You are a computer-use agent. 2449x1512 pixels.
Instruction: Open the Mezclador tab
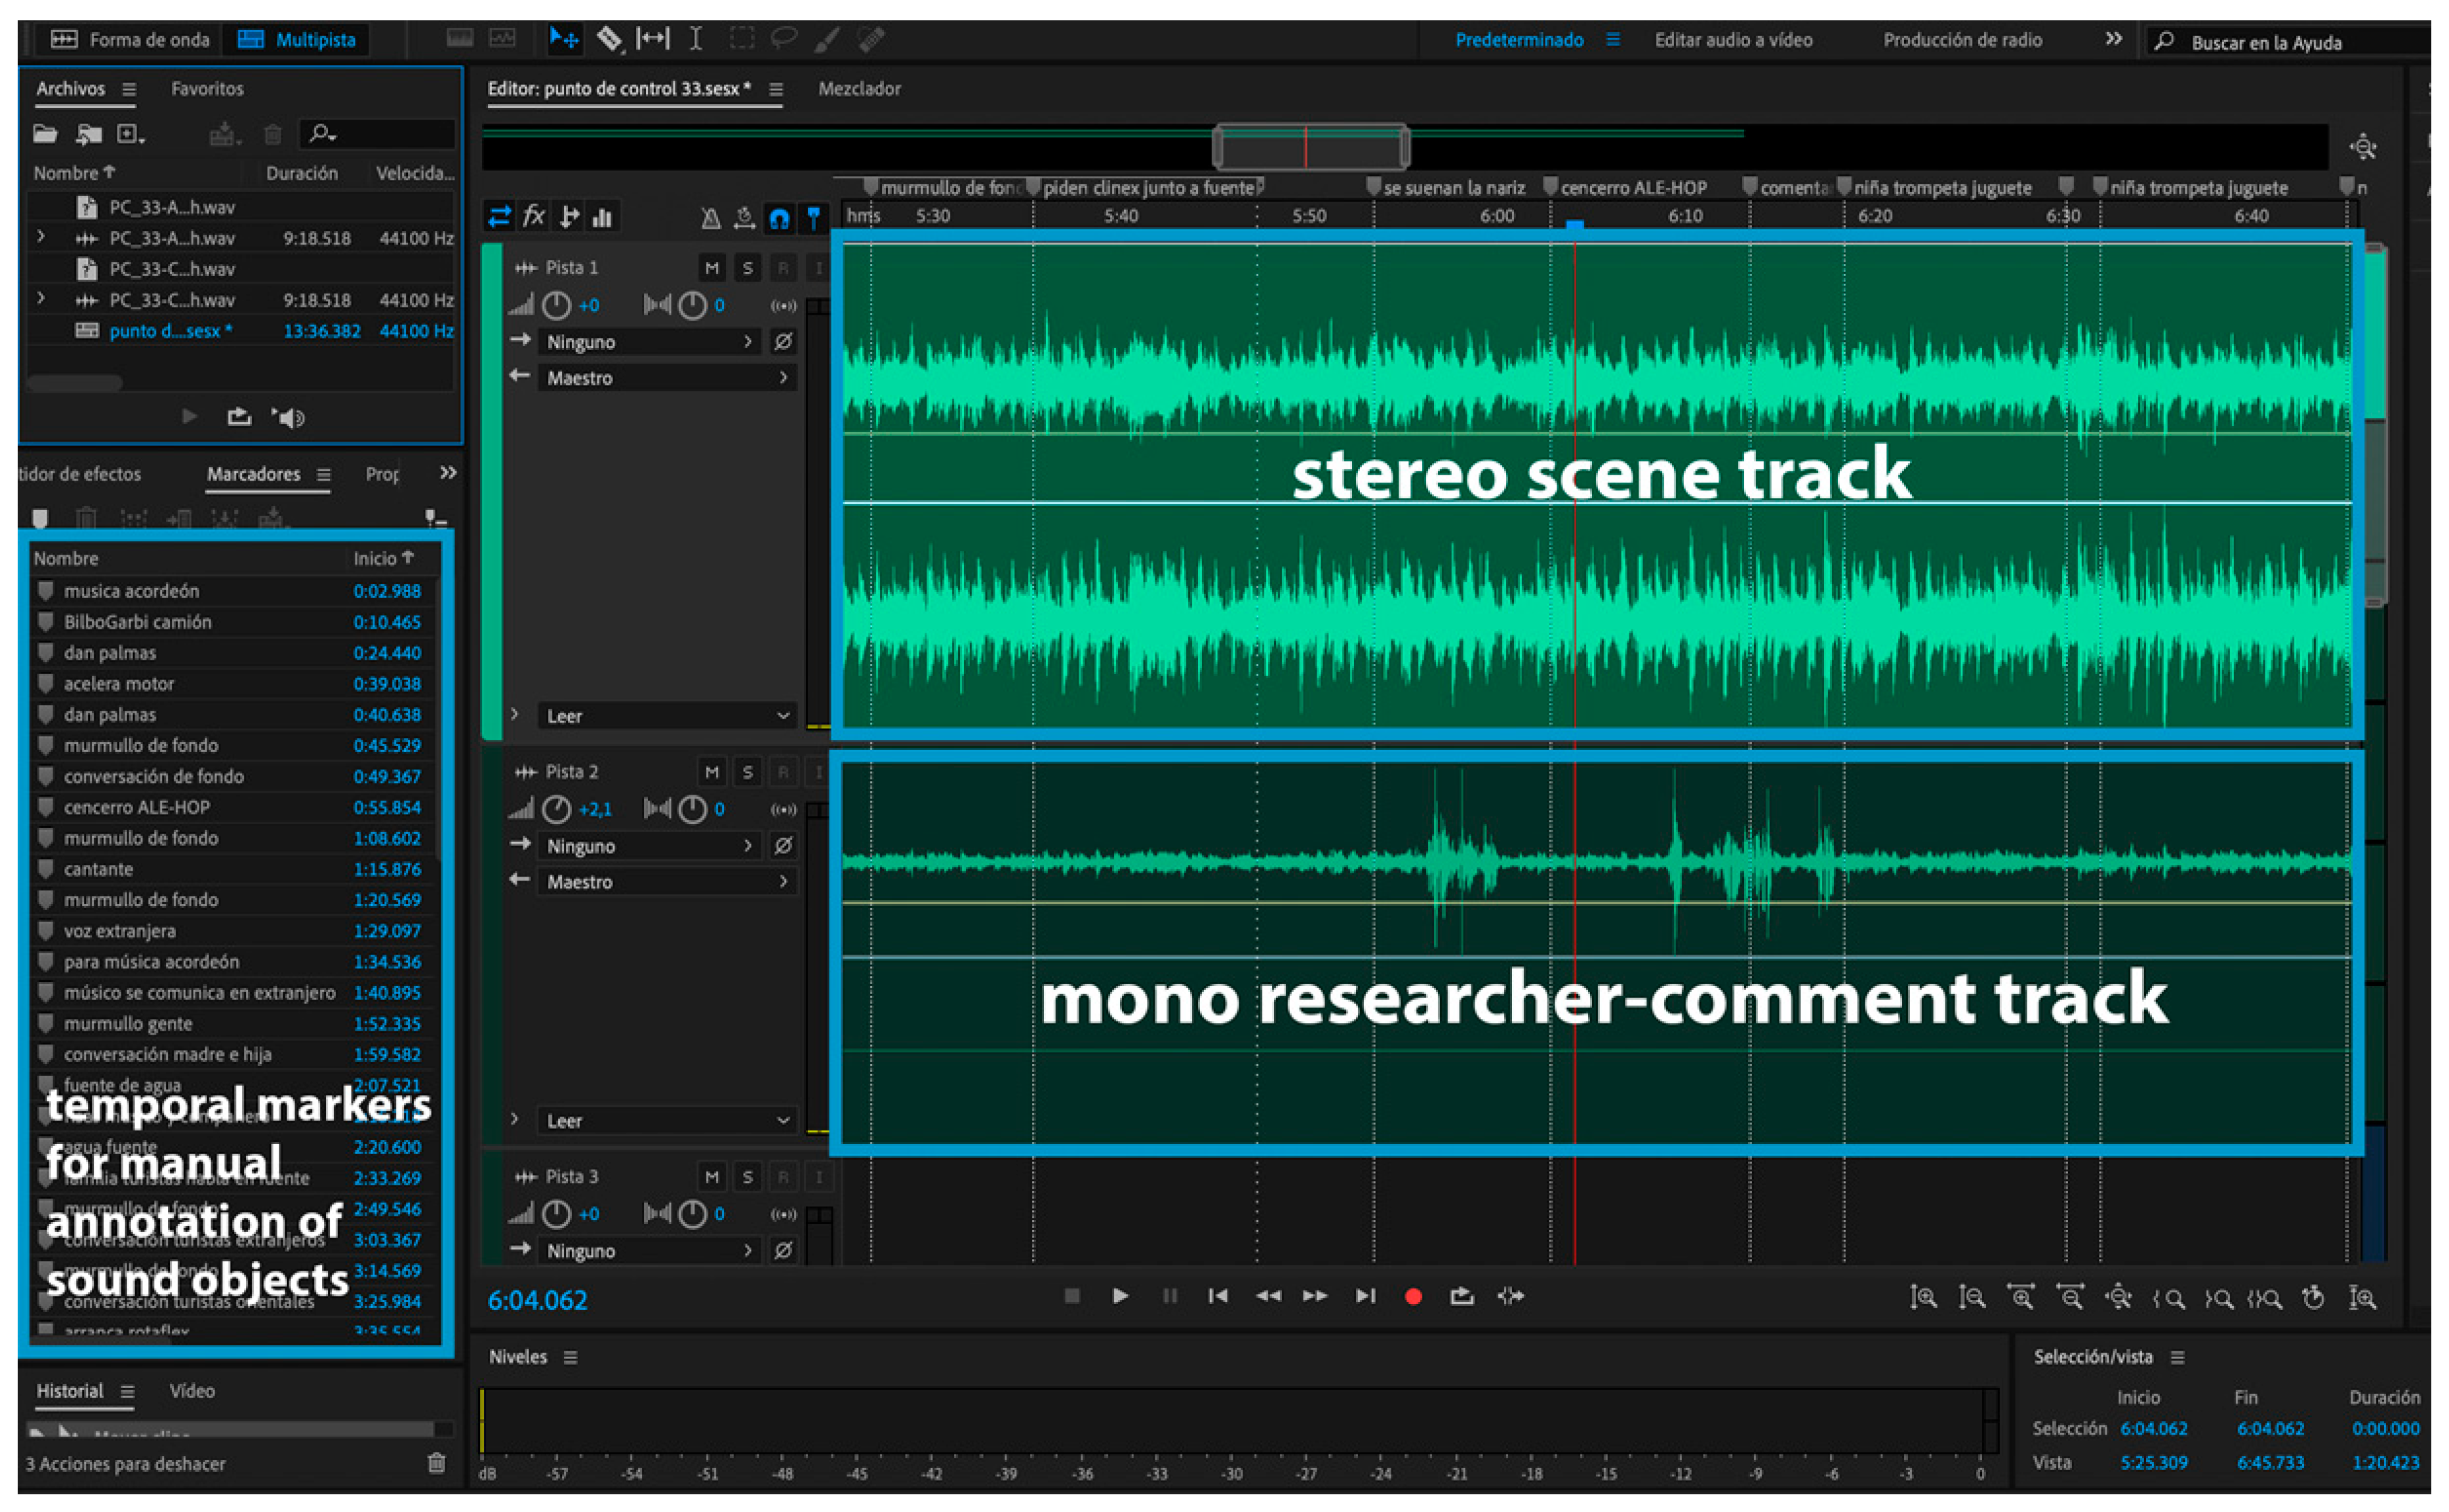coord(859,89)
